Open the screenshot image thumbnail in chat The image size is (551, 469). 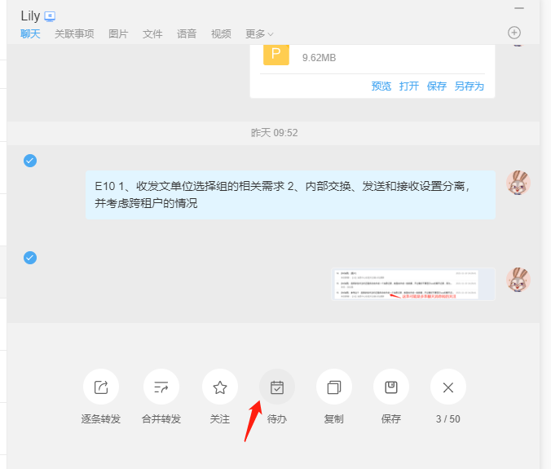click(414, 285)
